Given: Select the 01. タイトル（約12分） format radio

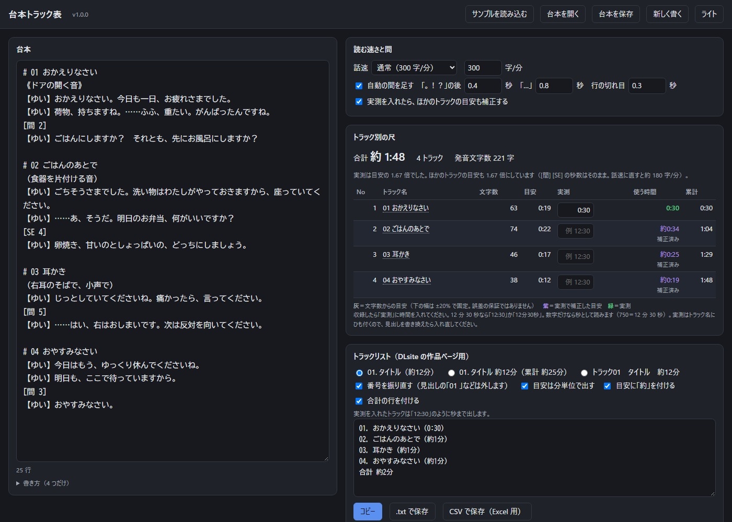Looking at the screenshot, I should (x=359, y=373).
